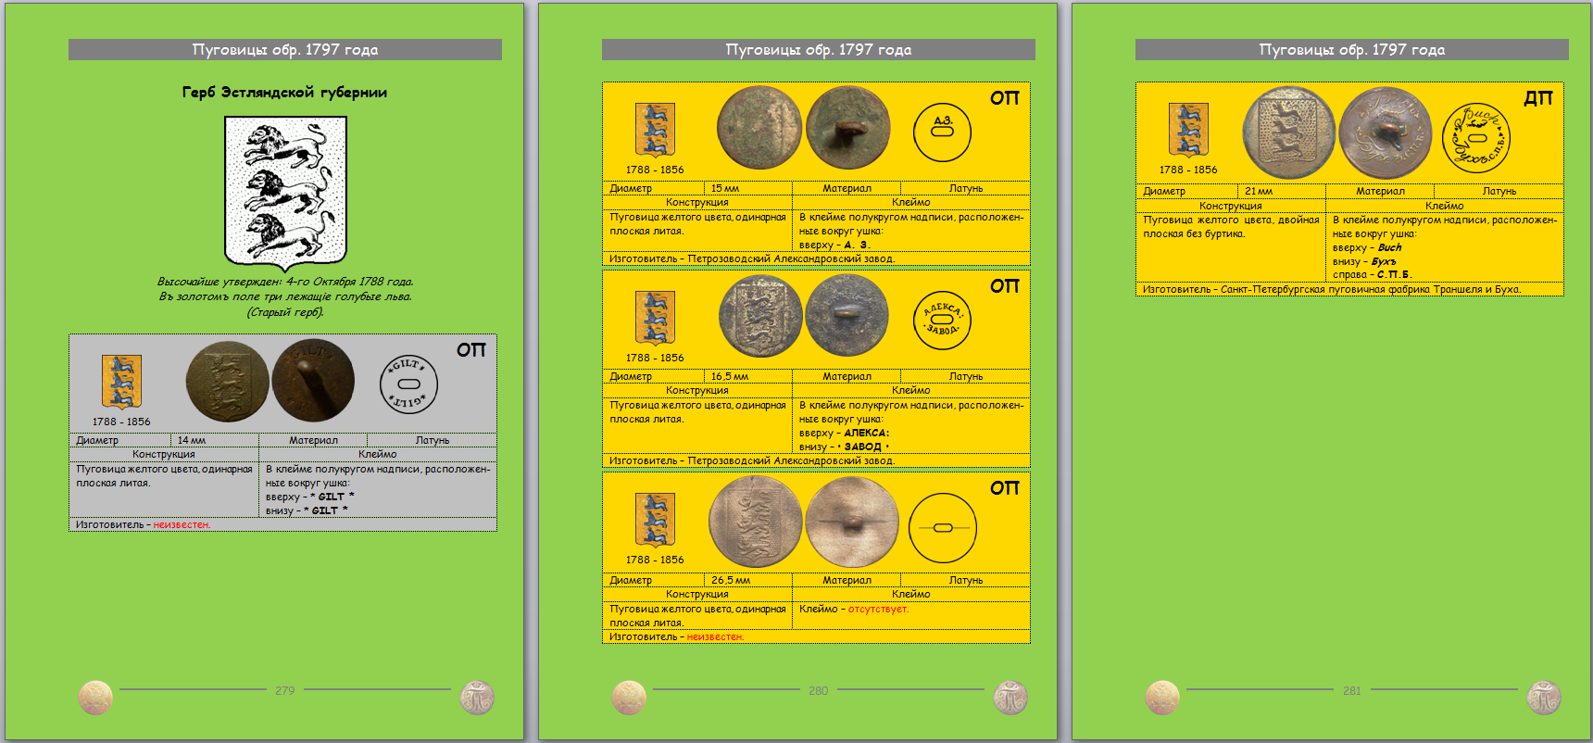1593x743 pixels.
Task: Click the gold coin icon in page 279 footer
Action: 95,697
